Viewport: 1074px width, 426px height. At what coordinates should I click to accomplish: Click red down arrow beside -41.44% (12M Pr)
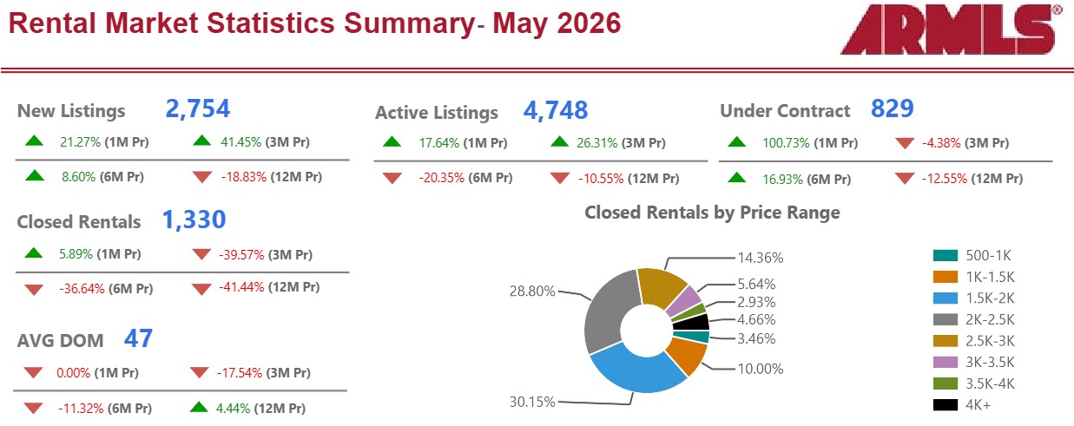pos(202,289)
